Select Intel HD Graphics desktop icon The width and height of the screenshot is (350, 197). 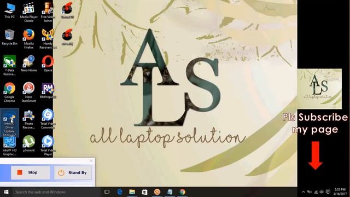pyautogui.click(x=9, y=146)
